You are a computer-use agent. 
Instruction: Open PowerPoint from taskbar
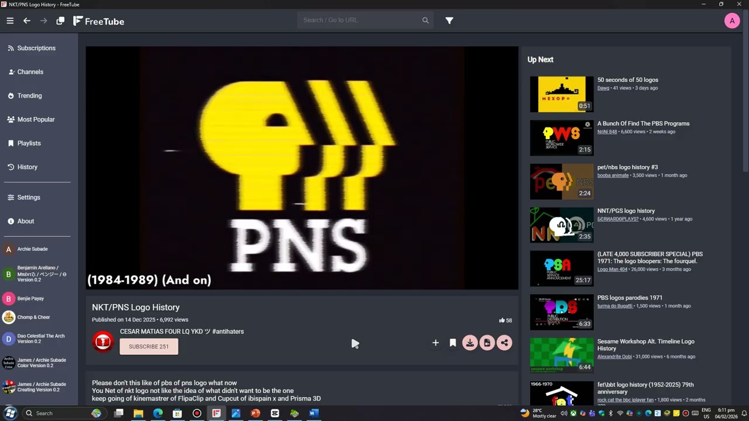point(255,413)
